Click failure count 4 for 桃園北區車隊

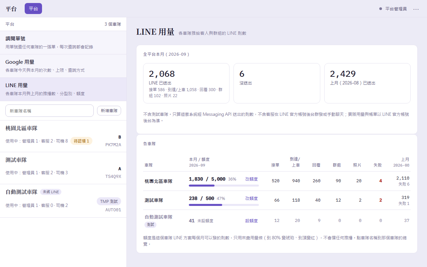coord(381,181)
